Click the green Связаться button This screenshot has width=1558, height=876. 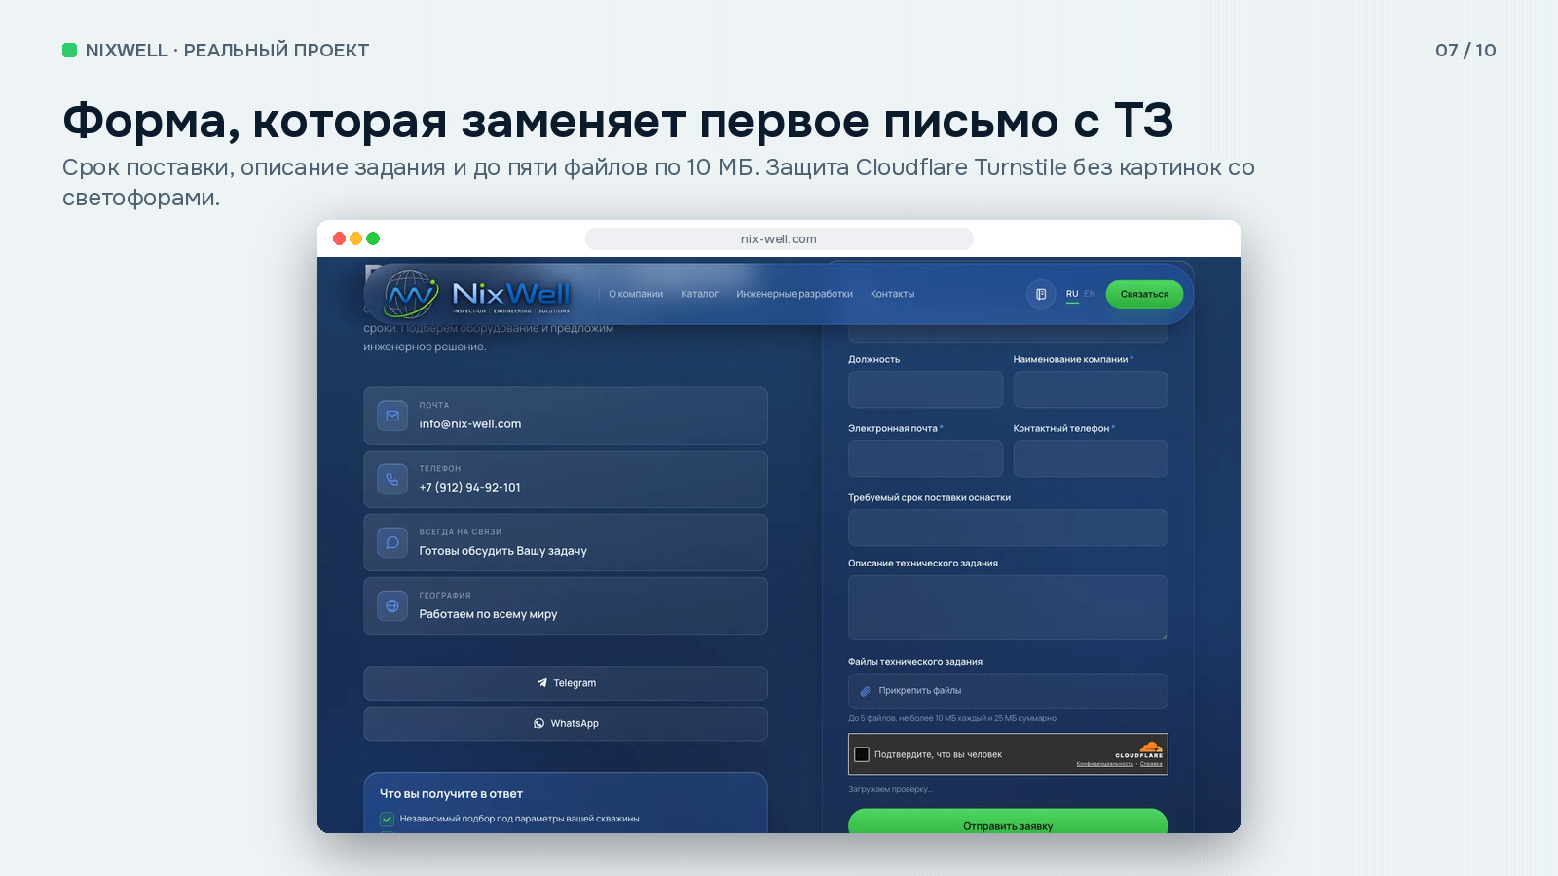point(1144,294)
